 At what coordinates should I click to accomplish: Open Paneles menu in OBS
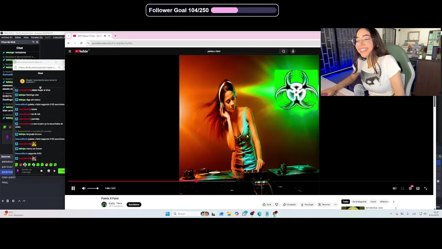pyautogui.click(x=37, y=37)
